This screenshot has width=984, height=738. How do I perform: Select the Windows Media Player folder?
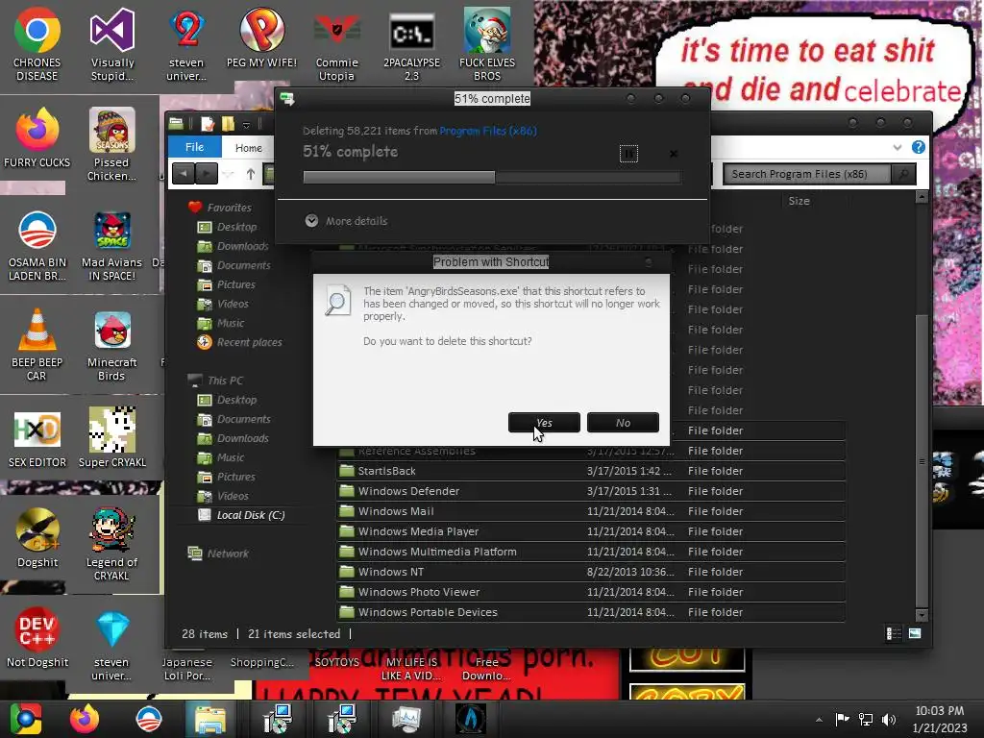[x=591, y=531]
